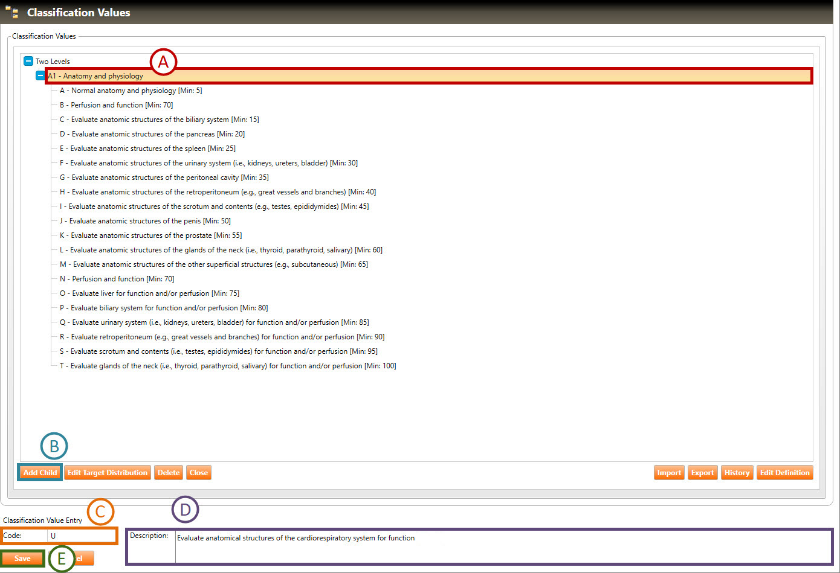Screen dimensions: 840x573
Task: Collapse the A1 Anatomy and physiology node
Action: (x=40, y=76)
